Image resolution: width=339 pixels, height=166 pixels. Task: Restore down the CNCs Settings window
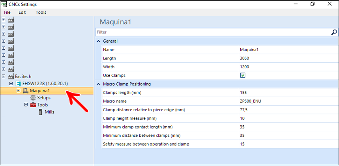(313, 4)
